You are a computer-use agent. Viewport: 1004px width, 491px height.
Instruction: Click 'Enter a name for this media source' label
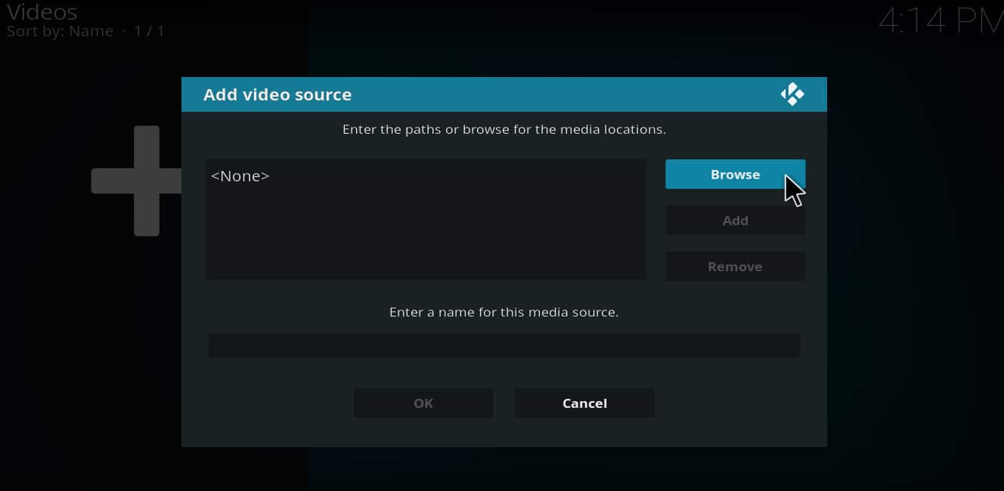coord(504,312)
